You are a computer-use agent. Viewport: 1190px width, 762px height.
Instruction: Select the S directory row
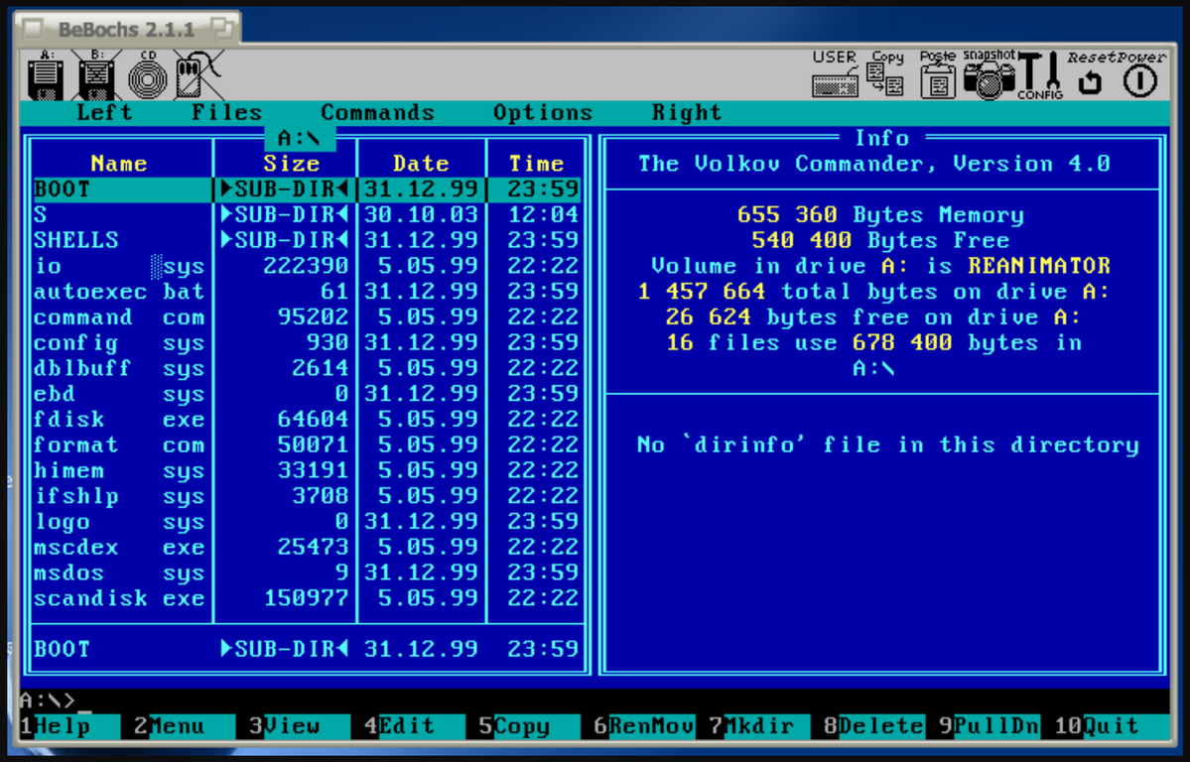point(308,214)
